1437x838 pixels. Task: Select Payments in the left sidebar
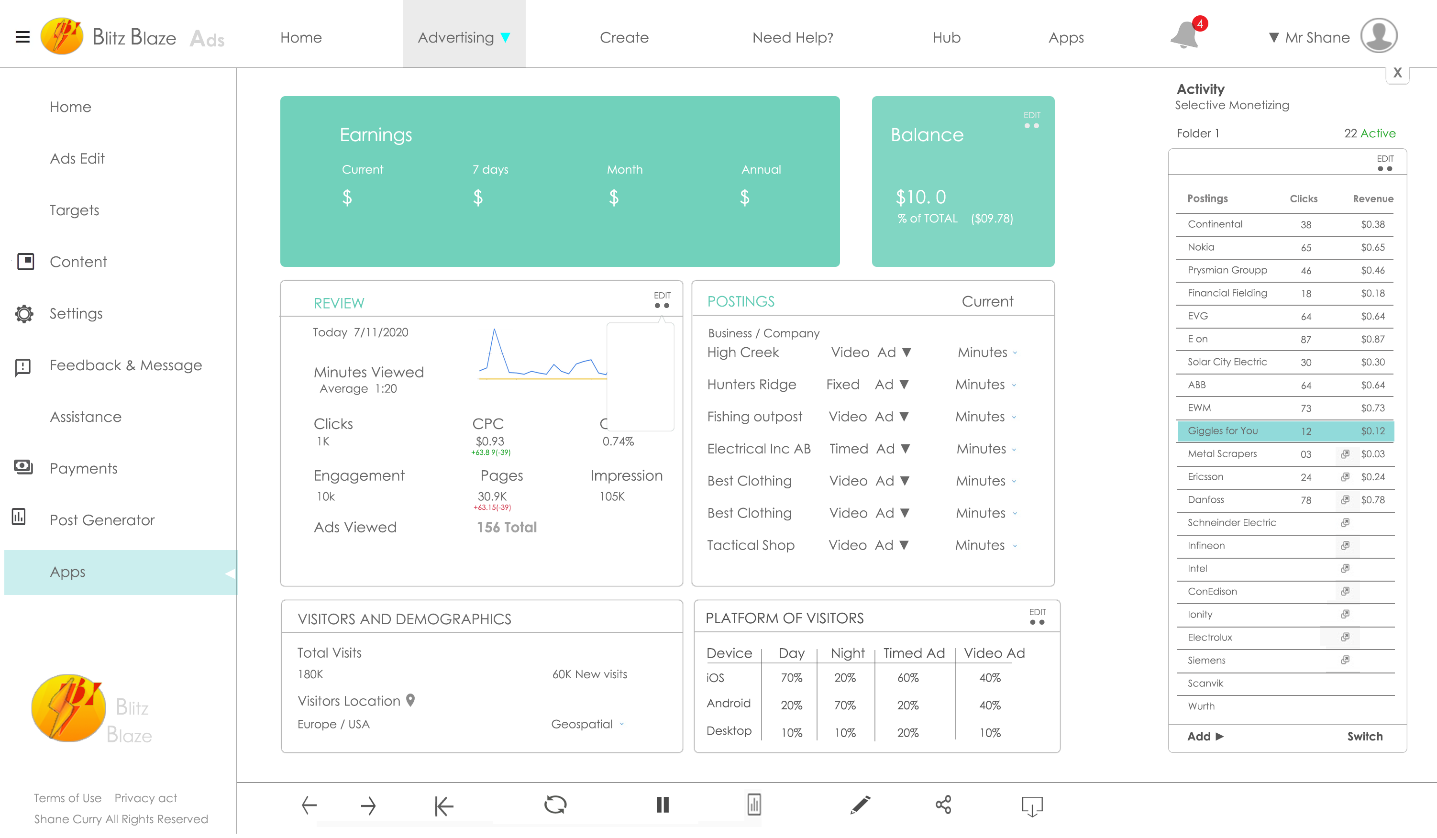pos(83,468)
